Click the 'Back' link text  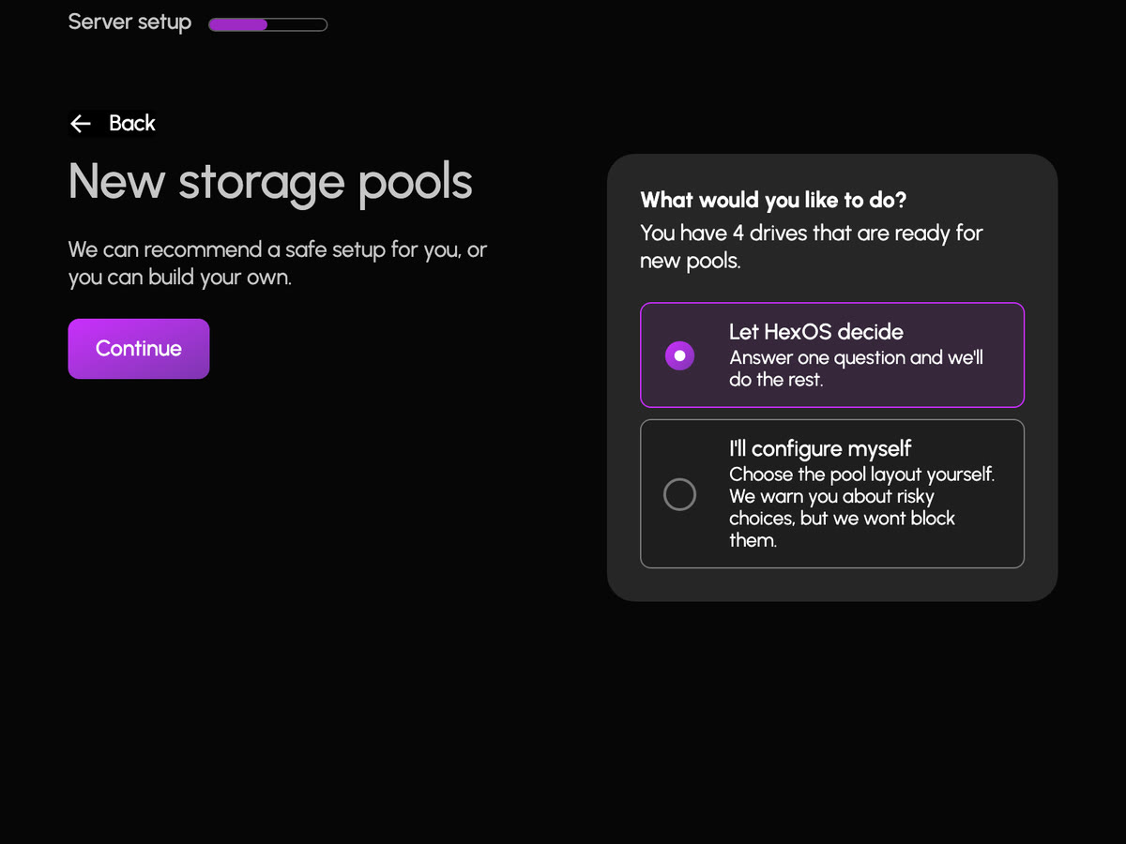tap(132, 124)
